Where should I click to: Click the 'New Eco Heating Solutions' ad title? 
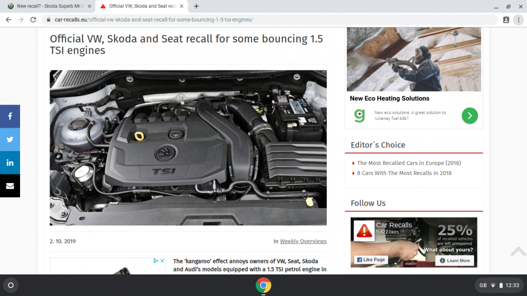(389, 98)
